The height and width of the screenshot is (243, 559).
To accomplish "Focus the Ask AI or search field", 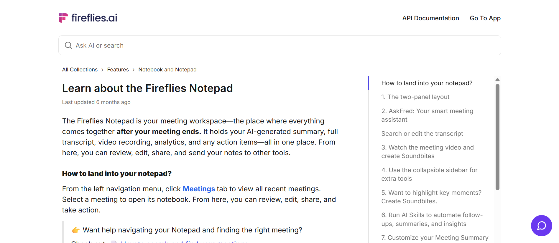I will click(279, 45).
